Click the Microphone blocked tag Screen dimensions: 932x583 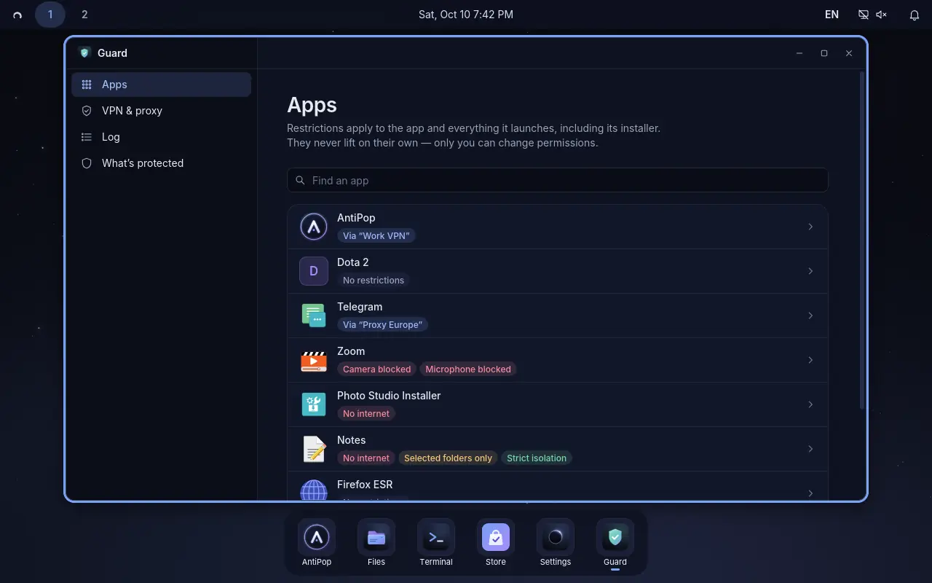click(x=468, y=369)
